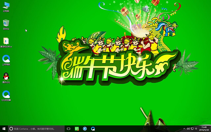Click the Cortana circle icon
This screenshot has height=132, width=211.
11,129
